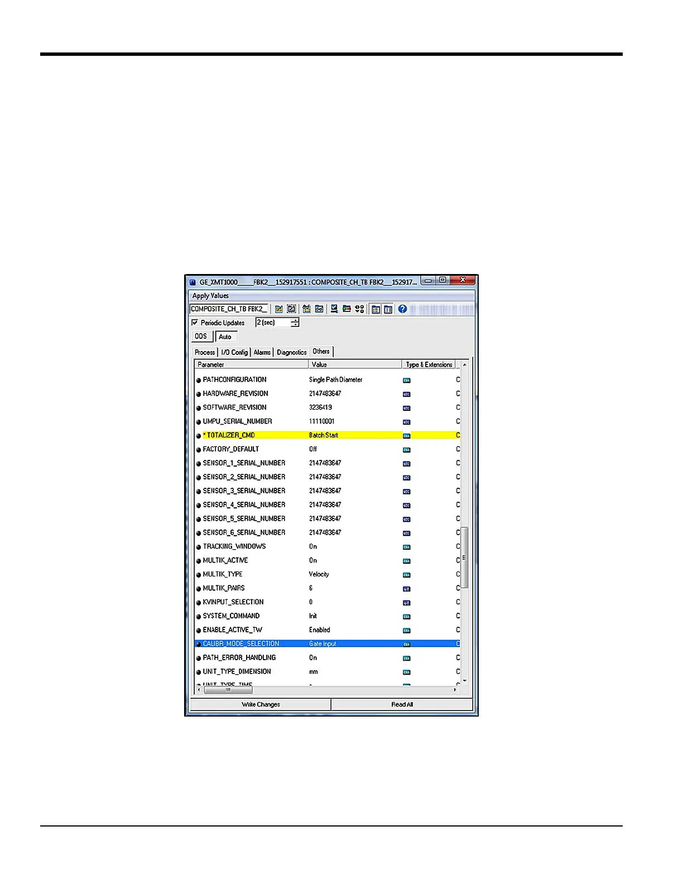The image size is (683, 884).
Task: Click the type icon in the TOTALIZER_CMD row
Action: click(x=407, y=436)
